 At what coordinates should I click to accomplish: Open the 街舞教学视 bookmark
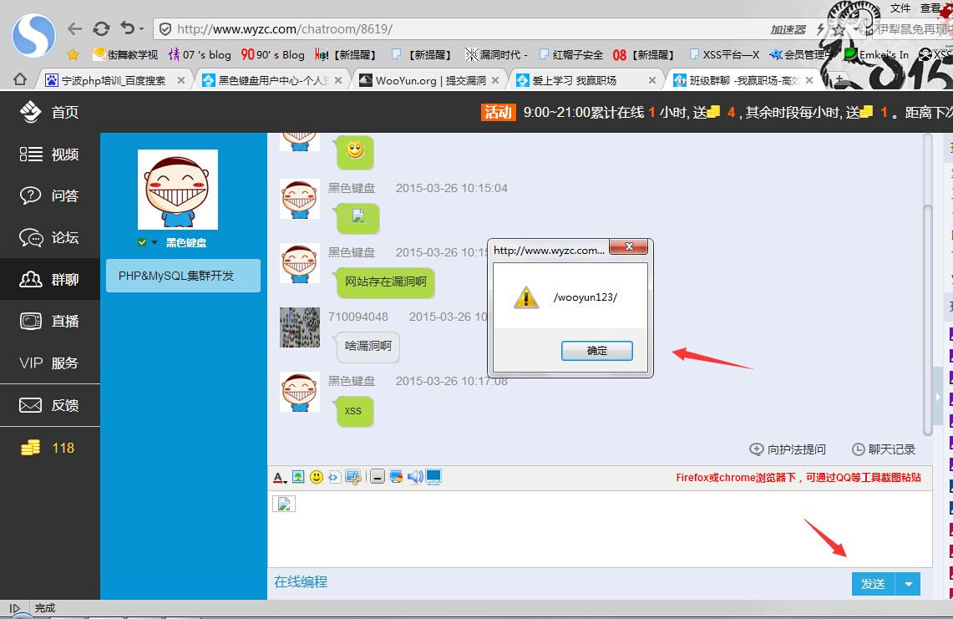click(x=125, y=55)
